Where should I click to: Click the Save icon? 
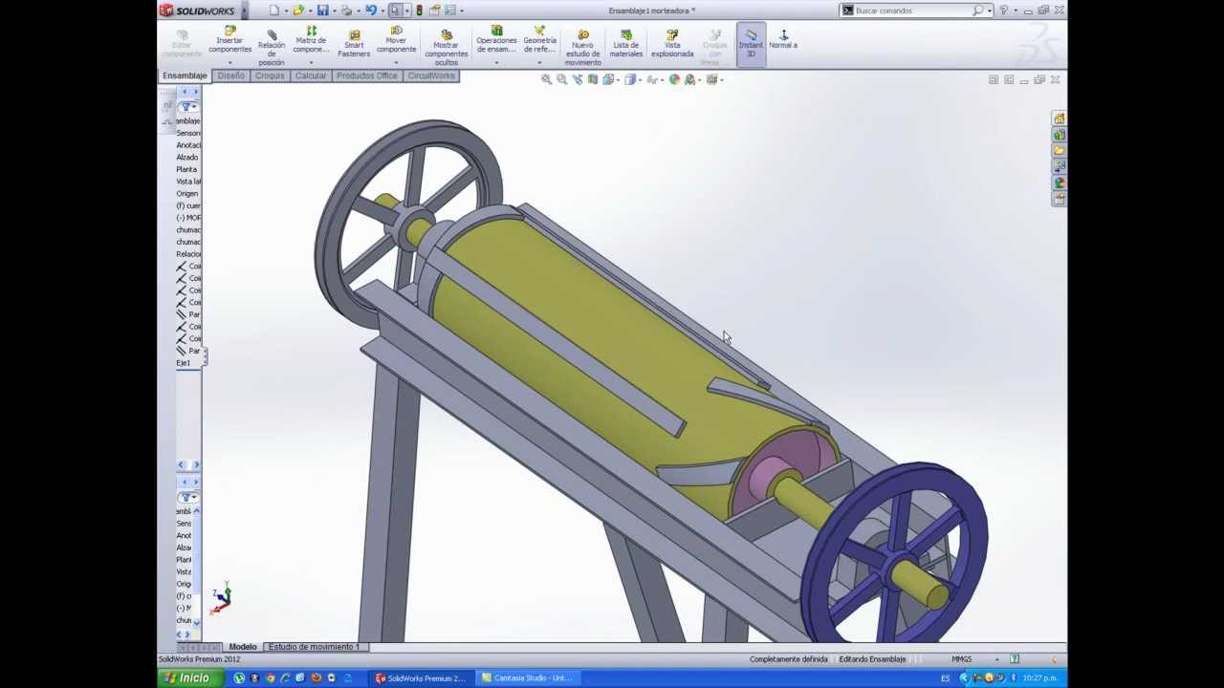(323, 11)
